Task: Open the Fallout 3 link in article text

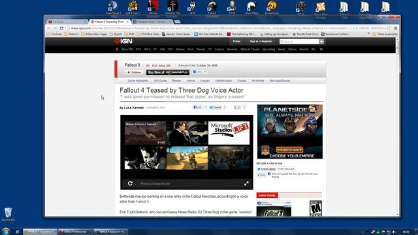Action: 142,202
